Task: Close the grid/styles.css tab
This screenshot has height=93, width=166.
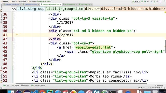Action: tap(91, 4)
